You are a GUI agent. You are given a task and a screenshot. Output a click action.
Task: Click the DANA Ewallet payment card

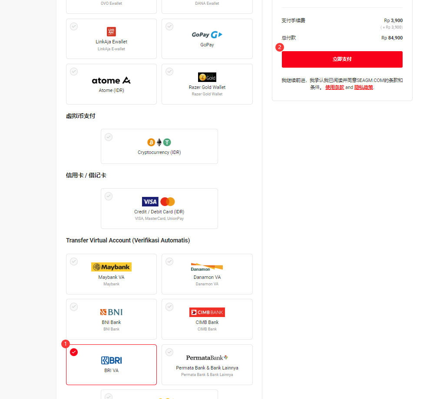pos(207,6)
